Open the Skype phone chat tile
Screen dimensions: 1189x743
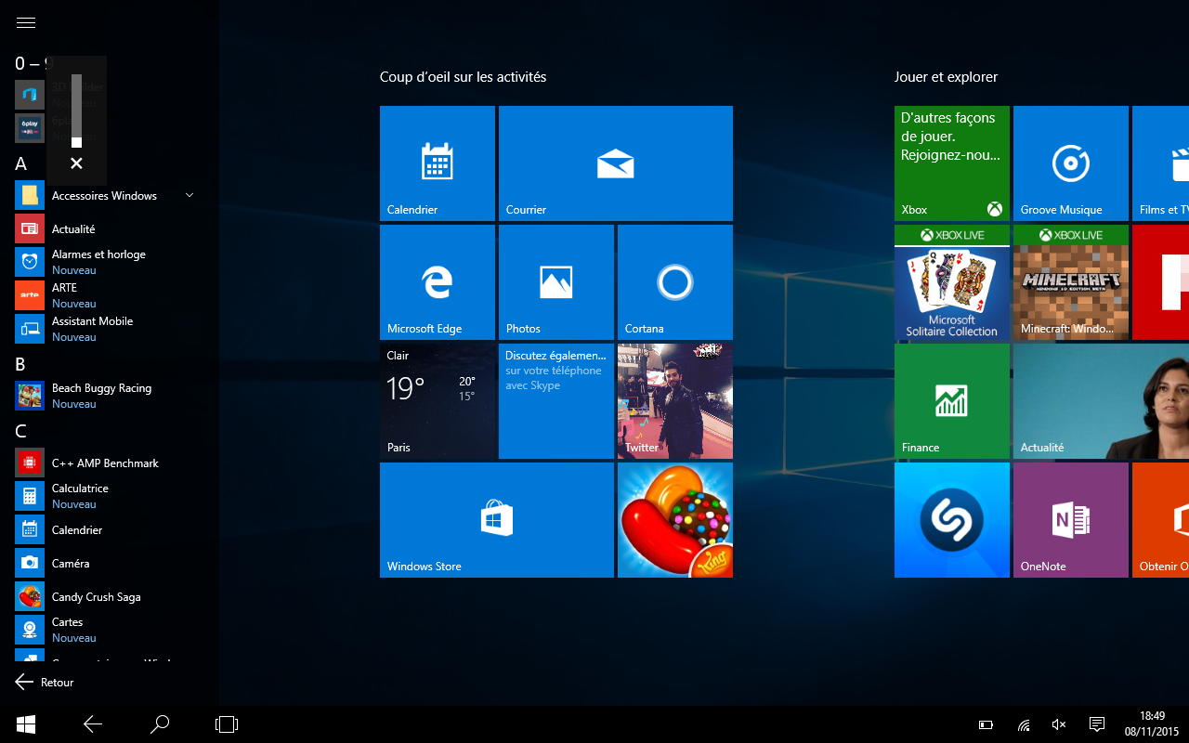(x=556, y=401)
